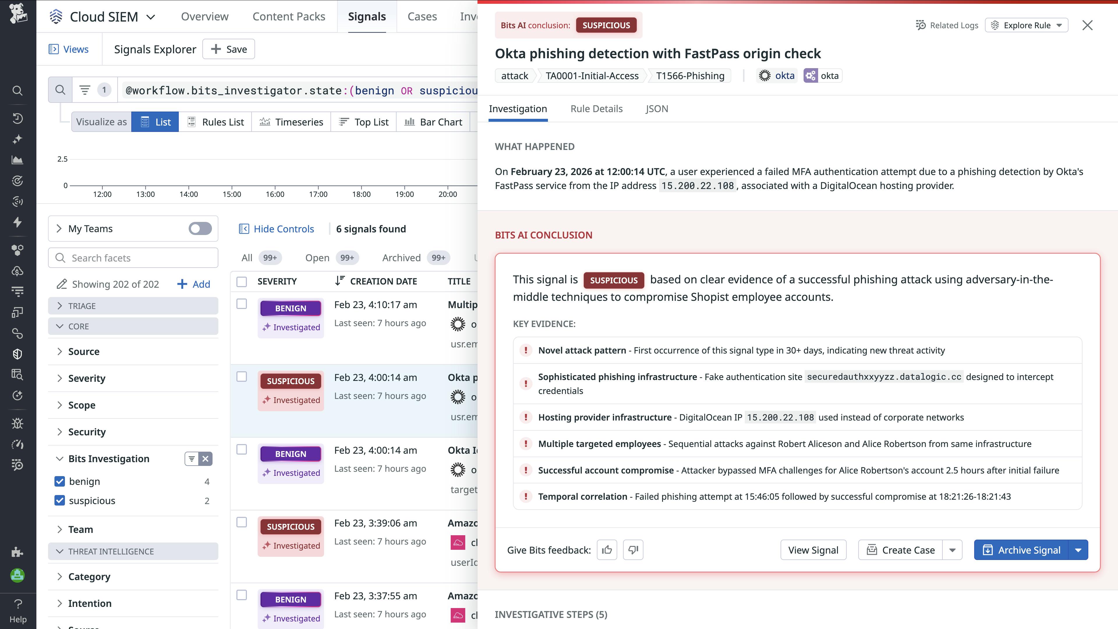Give thumbs down feedback to Bits AI
The image size is (1118, 629).
[x=633, y=550]
